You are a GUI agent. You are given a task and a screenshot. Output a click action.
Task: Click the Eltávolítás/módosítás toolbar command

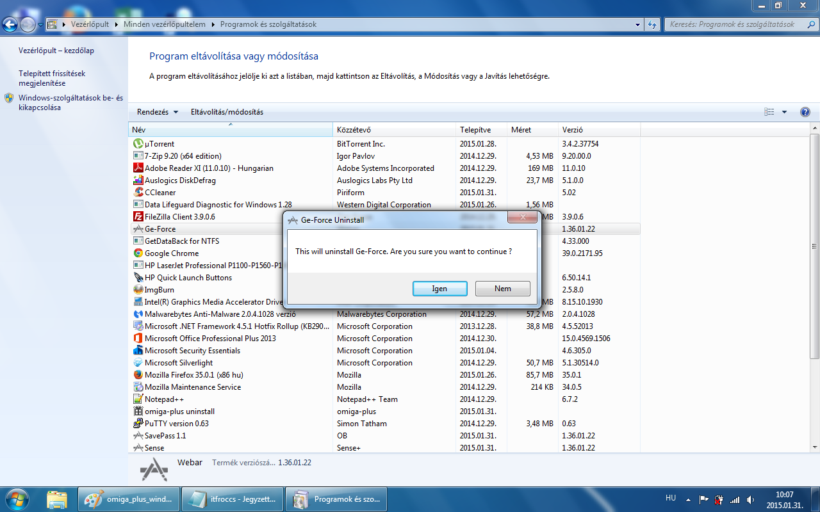tap(227, 112)
